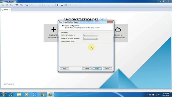Click the revert snapshot toolbar icon
The image size is (172, 97).
[49, 5]
